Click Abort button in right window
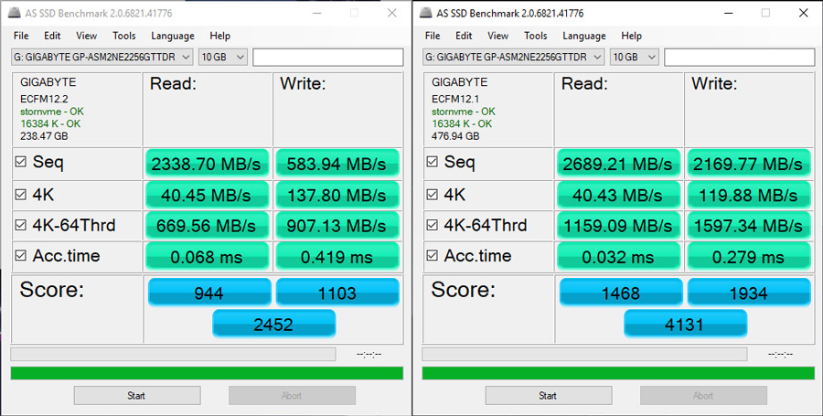The image size is (823, 416). 703,396
